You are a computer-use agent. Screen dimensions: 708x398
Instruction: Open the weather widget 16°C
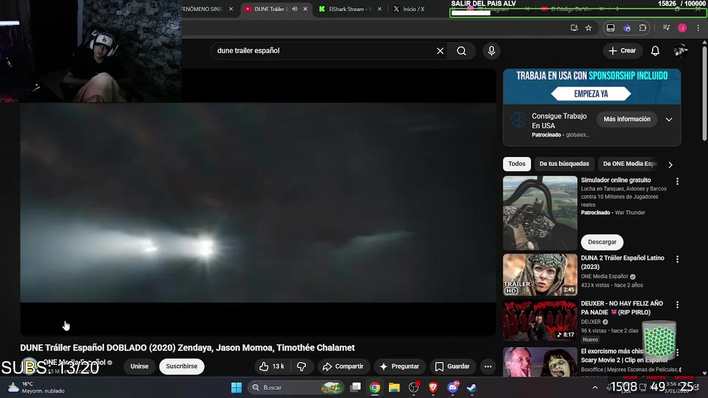[36, 387]
